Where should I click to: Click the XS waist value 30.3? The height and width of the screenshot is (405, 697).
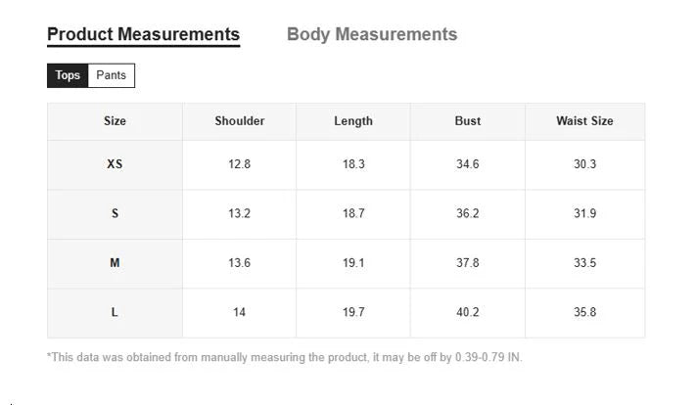coord(584,164)
